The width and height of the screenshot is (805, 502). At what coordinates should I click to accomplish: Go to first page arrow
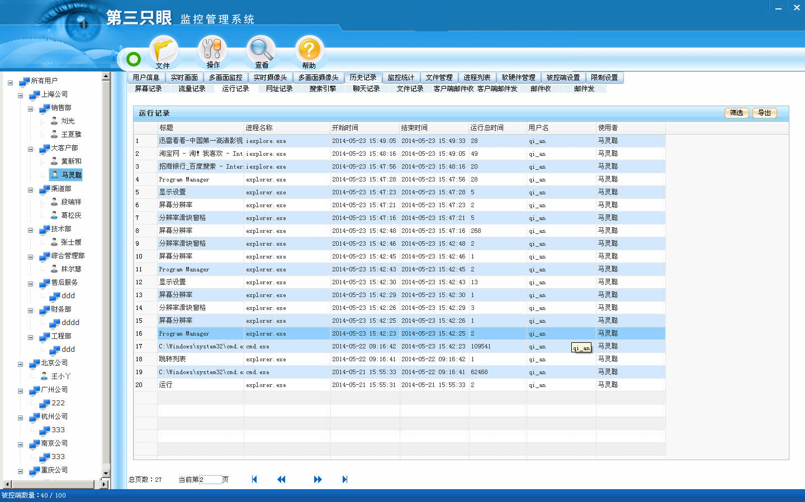pyautogui.click(x=254, y=479)
